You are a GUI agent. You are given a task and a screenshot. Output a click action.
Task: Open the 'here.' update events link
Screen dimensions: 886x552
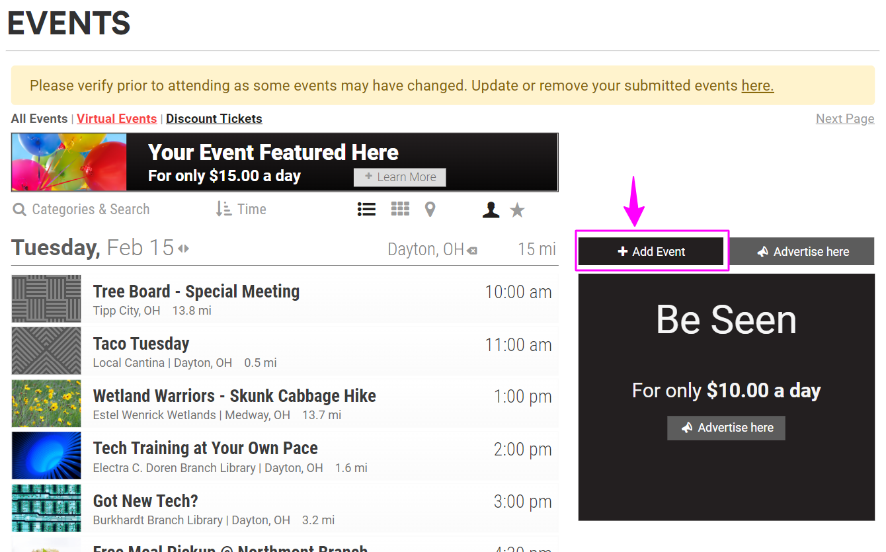click(758, 85)
